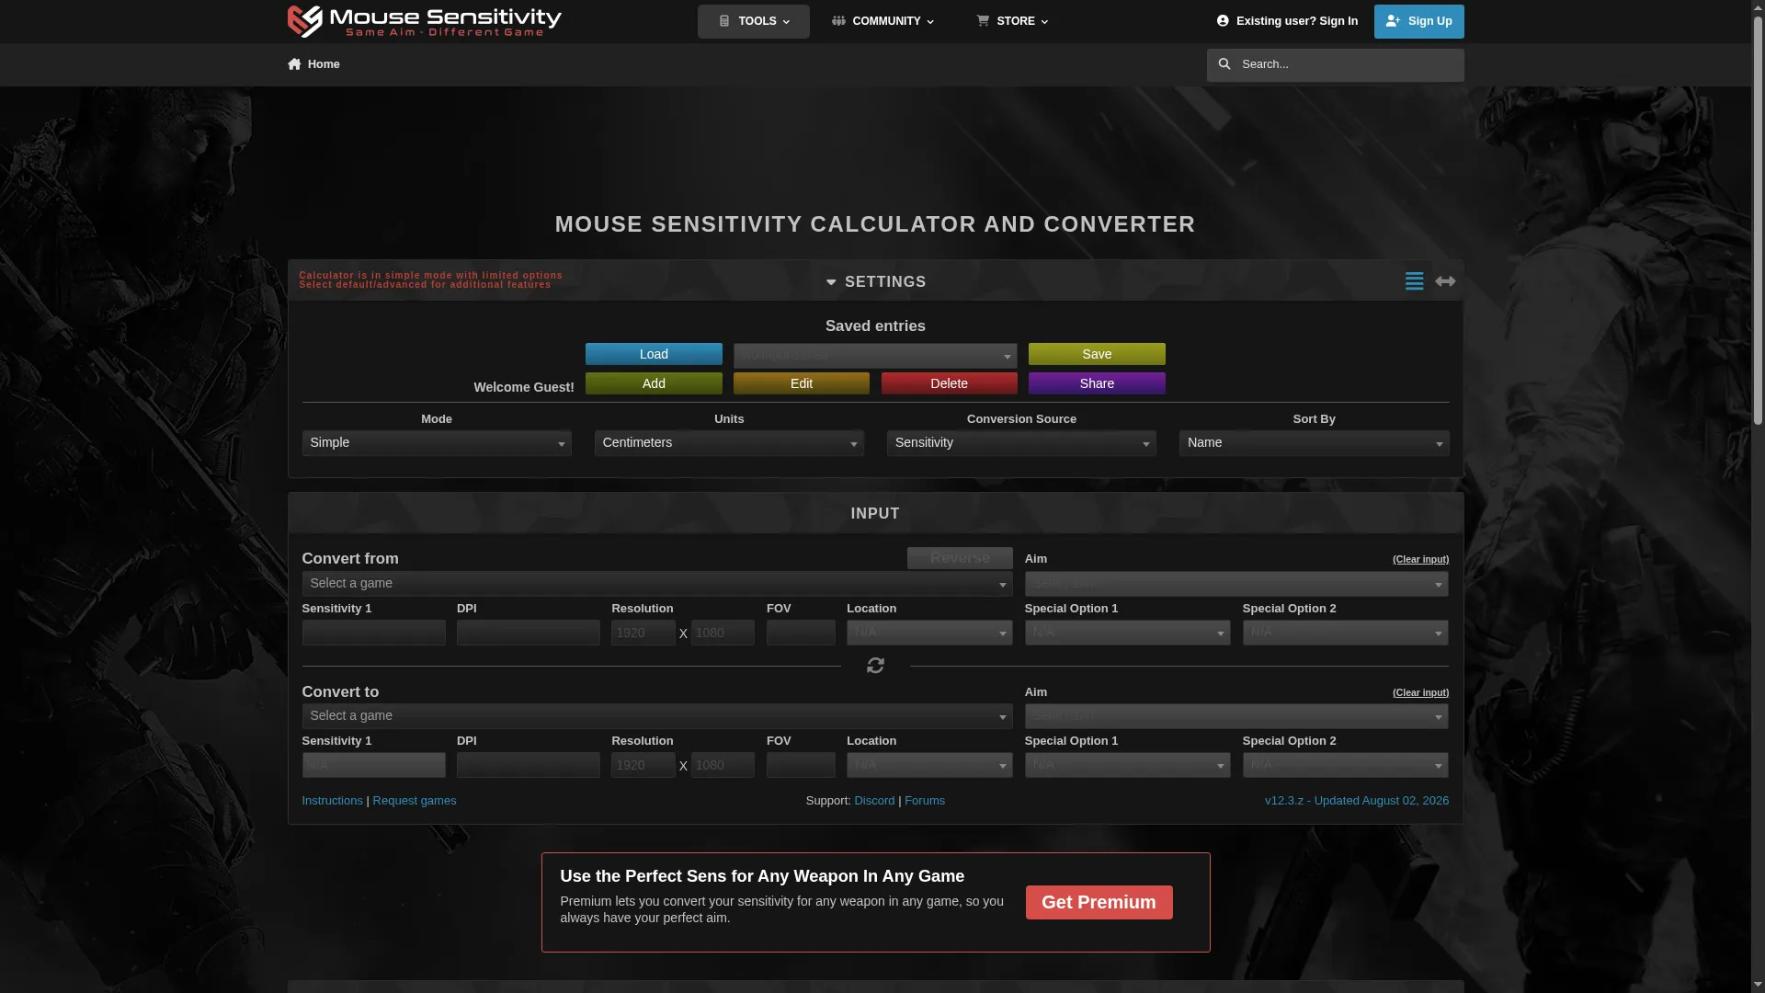Open the Sort By dropdown
Screen dimensions: 1765x993
[x=1314, y=443]
